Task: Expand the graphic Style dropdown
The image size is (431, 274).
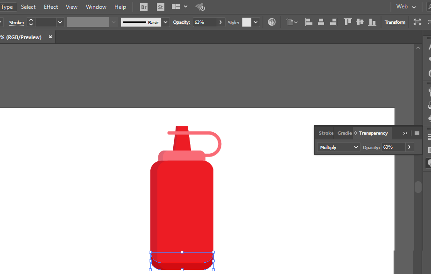Action: coord(256,22)
